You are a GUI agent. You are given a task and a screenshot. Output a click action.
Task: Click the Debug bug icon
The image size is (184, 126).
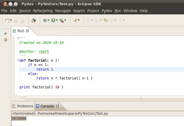click(45, 20)
